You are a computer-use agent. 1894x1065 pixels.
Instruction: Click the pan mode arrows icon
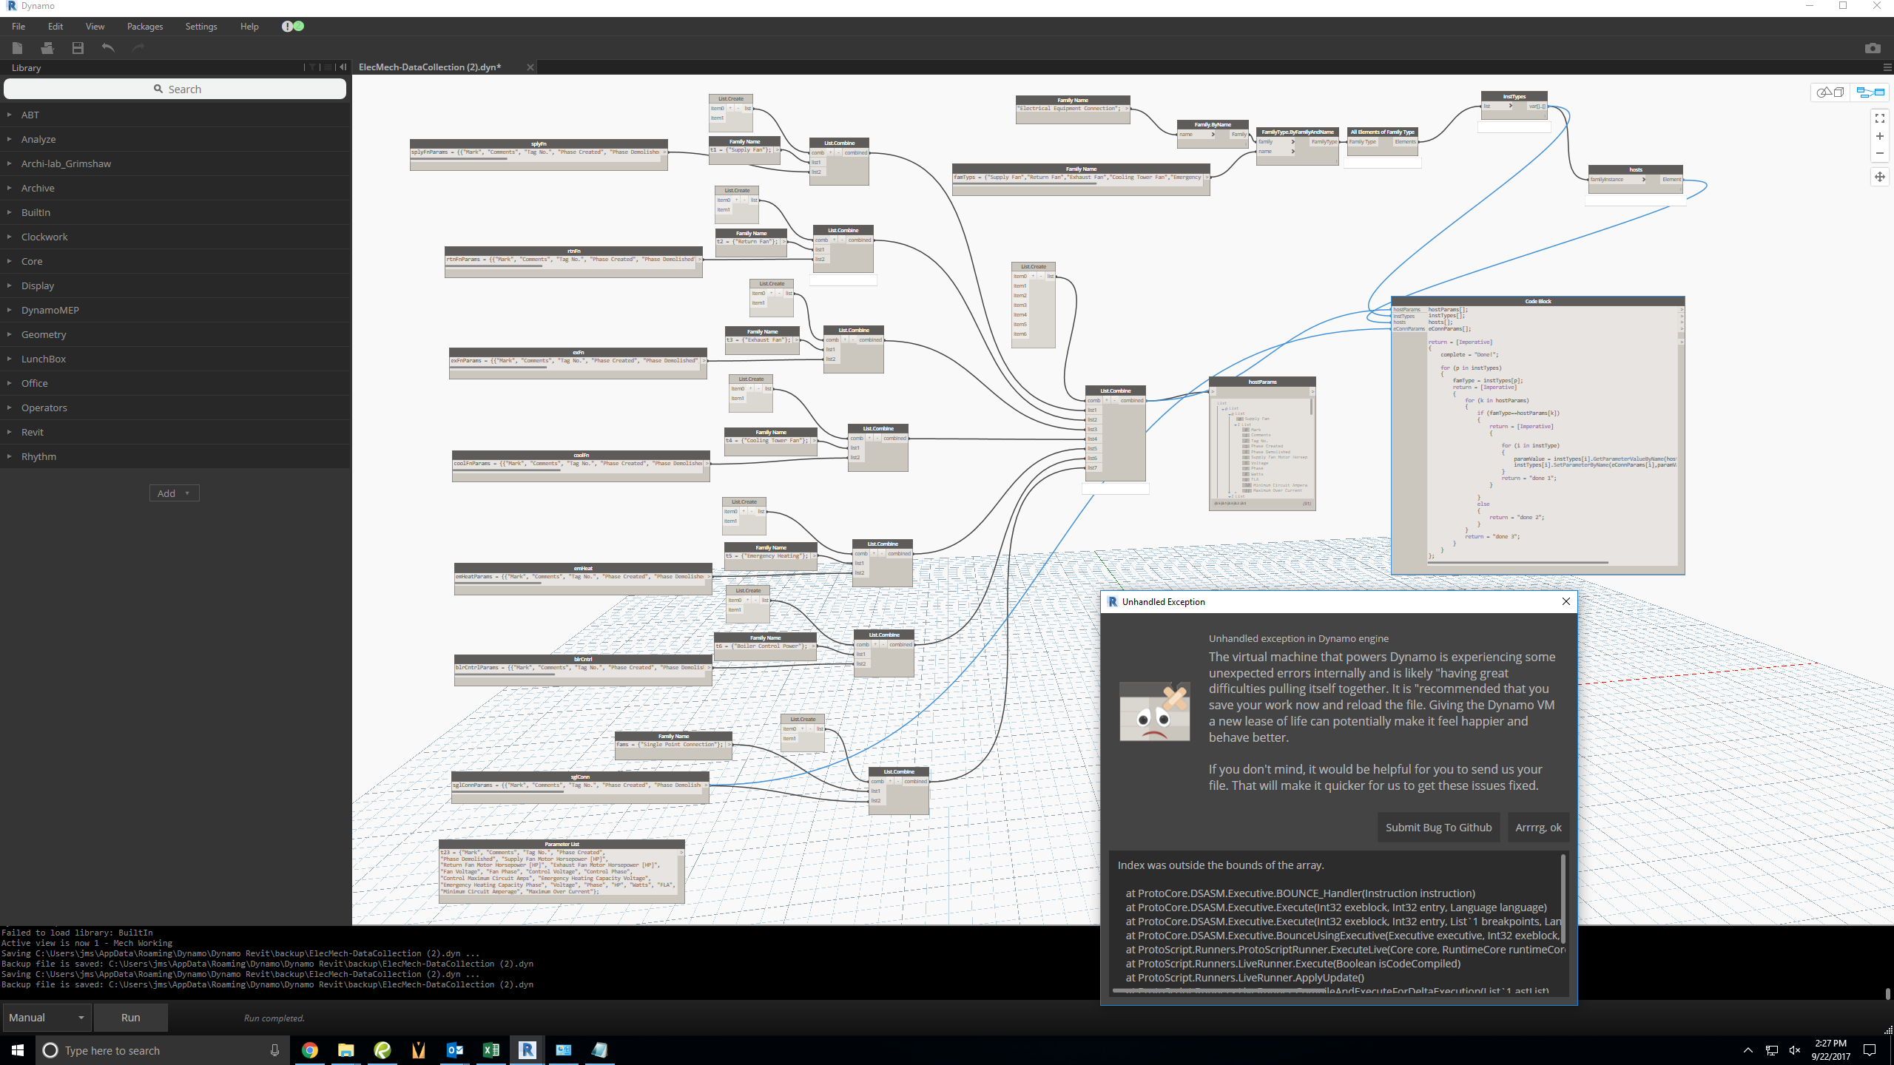click(1879, 177)
